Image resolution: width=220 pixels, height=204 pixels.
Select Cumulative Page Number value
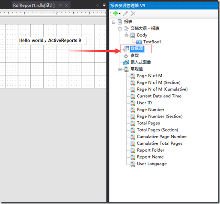[162, 137]
